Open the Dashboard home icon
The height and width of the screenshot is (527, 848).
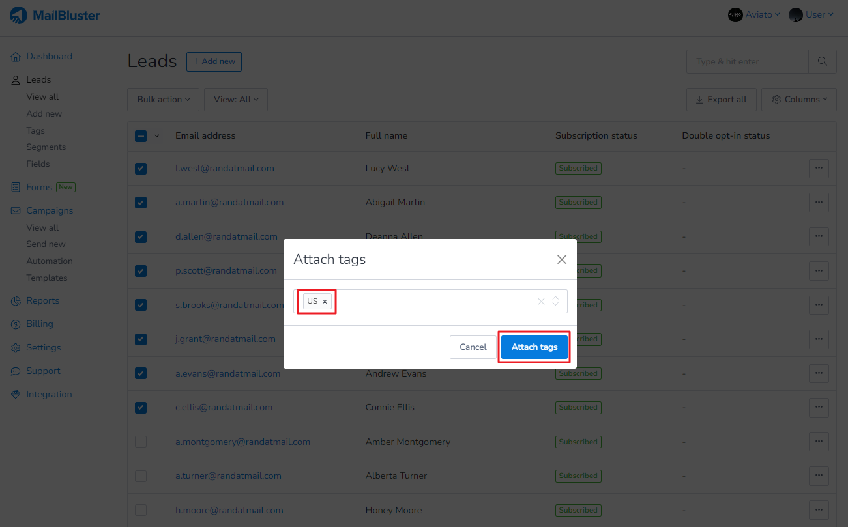[x=16, y=57]
